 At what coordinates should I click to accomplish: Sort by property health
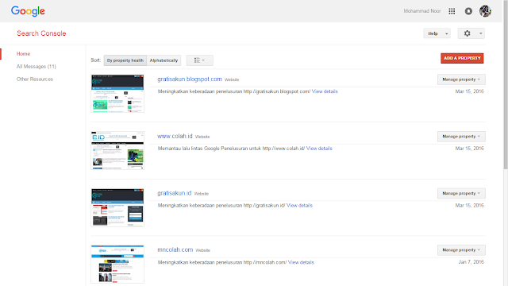(x=125, y=60)
